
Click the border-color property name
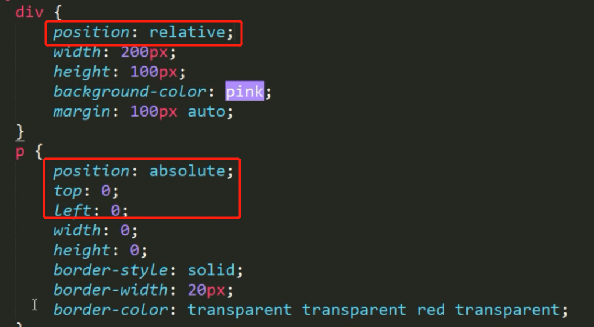point(111,310)
